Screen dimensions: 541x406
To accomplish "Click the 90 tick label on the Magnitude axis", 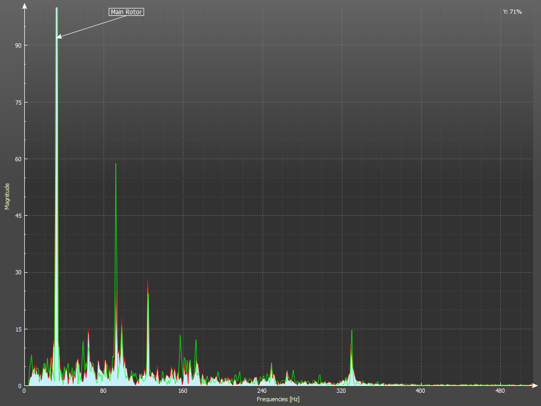I will point(17,45).
